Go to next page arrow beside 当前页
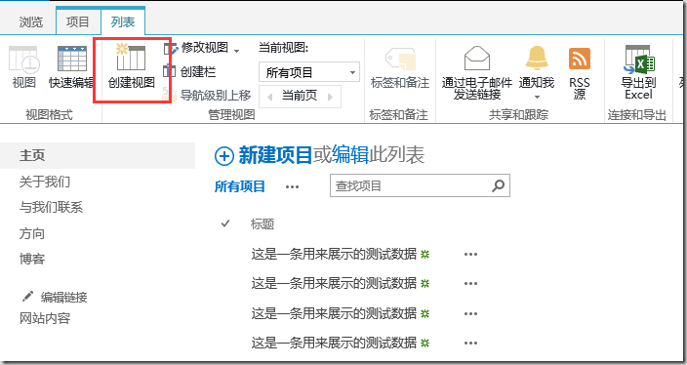Viewport: 687px width, 365px height. pos(330,97)
